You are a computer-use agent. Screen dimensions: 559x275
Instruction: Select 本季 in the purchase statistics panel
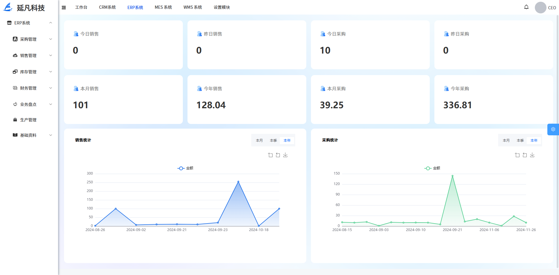520,141
